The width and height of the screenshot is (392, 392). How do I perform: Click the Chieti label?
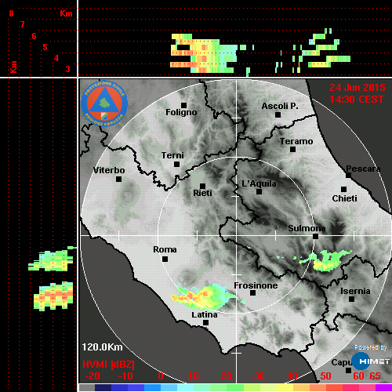click(344, 198)
